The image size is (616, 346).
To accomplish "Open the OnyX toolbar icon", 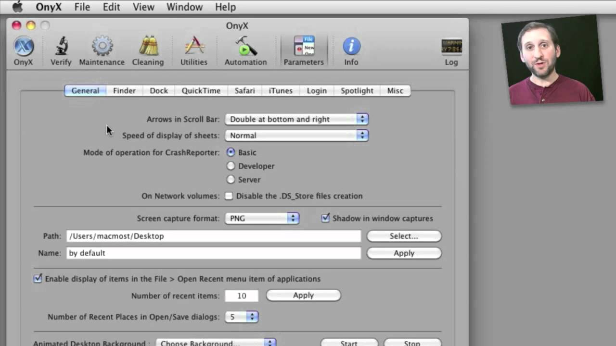I will click(x=24, y=51).
